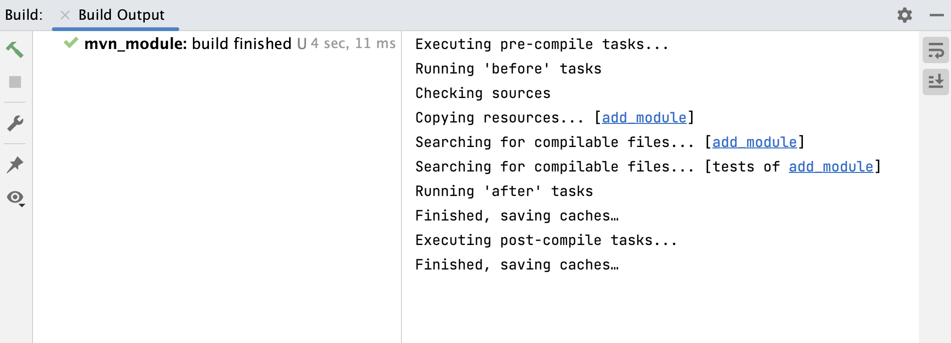Click the Build: panel label
Viewport: 951px width, 343px height.
pos(24,15)
